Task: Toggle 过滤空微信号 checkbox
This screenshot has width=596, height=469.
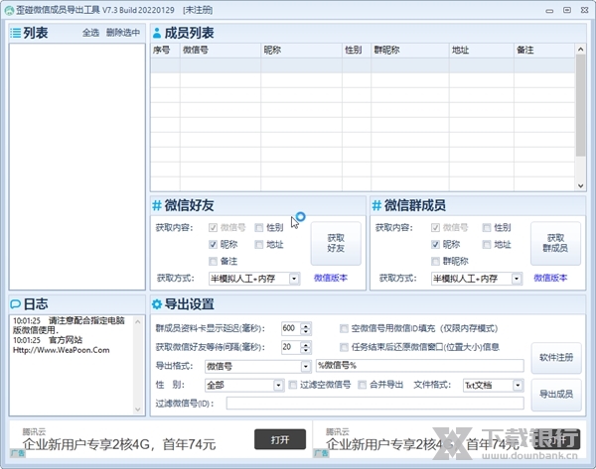Action: pos(293,385)
